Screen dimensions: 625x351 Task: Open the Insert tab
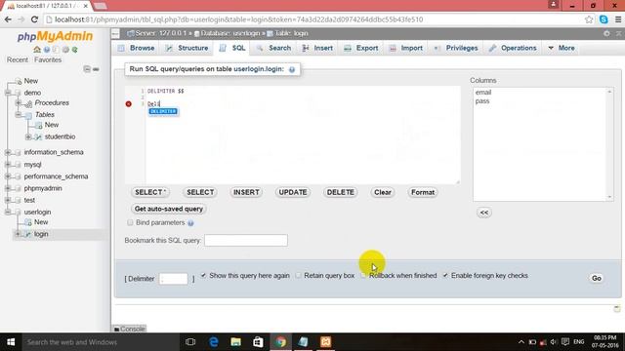317,48
